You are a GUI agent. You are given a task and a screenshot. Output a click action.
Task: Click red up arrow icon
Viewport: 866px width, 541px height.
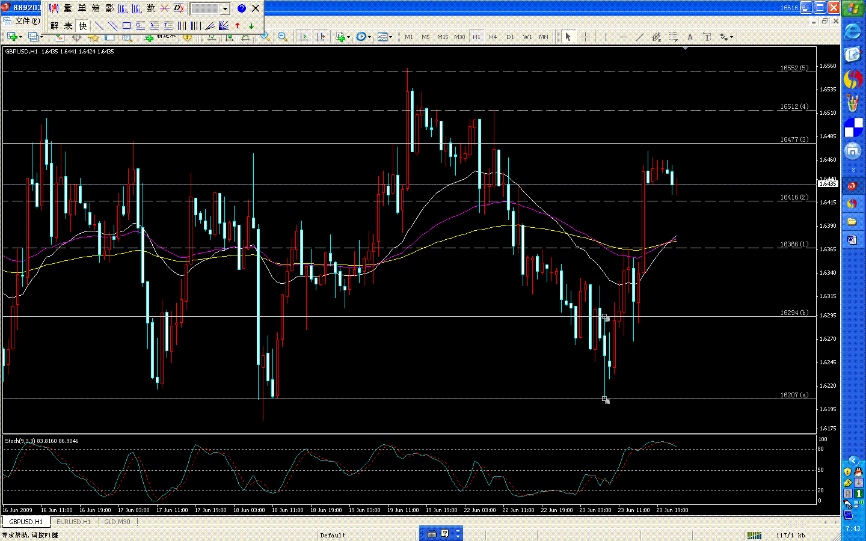click(x=238, y=26)
